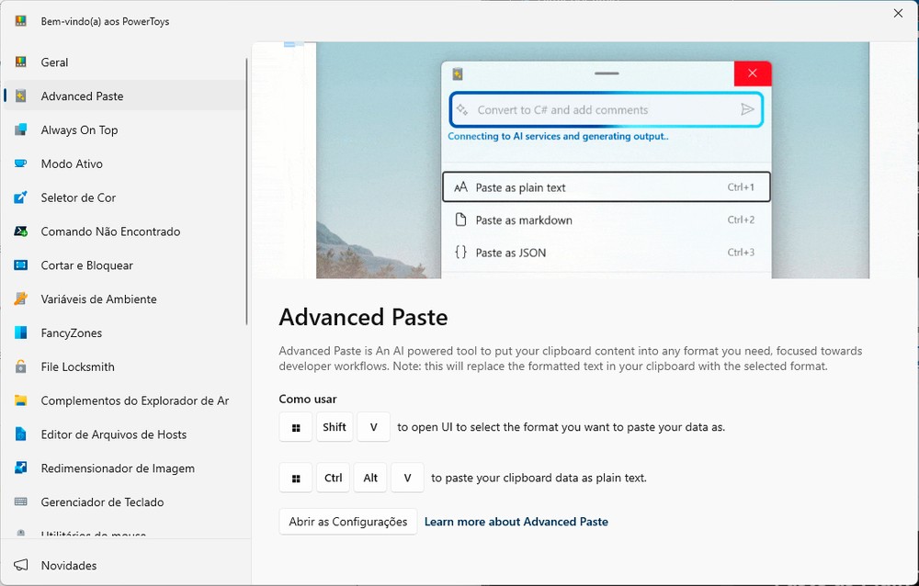Click Abrir as Configurações button
919x586 pixels.
click(348, 522)
